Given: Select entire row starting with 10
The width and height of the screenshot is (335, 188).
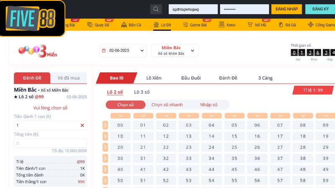Looking at the screenshot, I should tap(105, 136).
